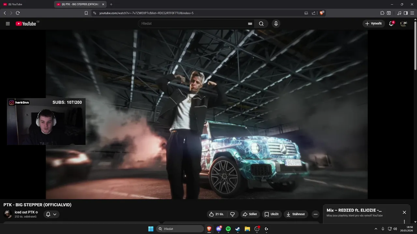417x234 pixels.
Task: Open Spotify from the taskbar
Action: [228, 229]
